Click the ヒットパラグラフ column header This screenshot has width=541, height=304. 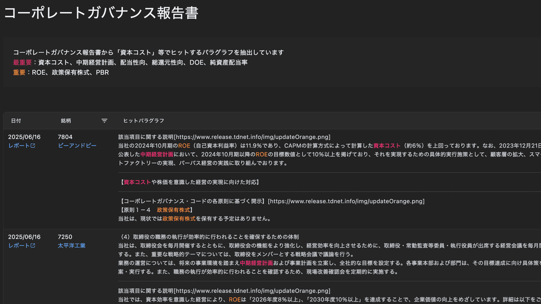143,121
